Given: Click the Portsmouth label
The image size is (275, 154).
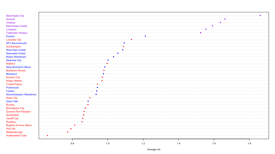Looking at the screenshot, I should coord(12,88).
